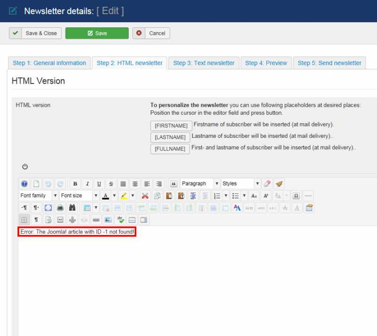Click the editor Help question mark icon
This screenshot has height=336, width=377.
(24, 184)
